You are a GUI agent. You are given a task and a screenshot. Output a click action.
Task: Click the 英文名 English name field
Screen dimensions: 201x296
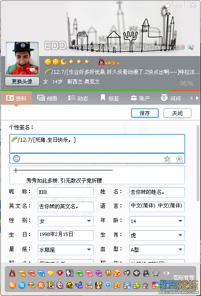click(66, 207)
